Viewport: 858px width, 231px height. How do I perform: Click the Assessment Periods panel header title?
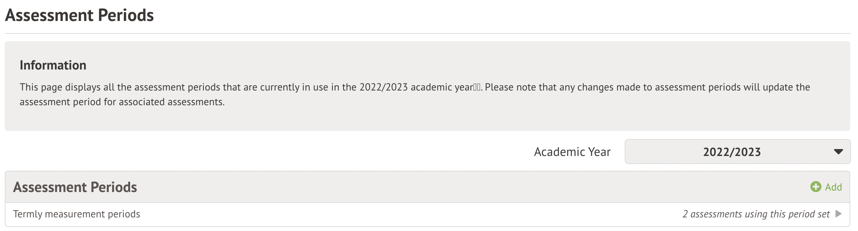point(75,187)
